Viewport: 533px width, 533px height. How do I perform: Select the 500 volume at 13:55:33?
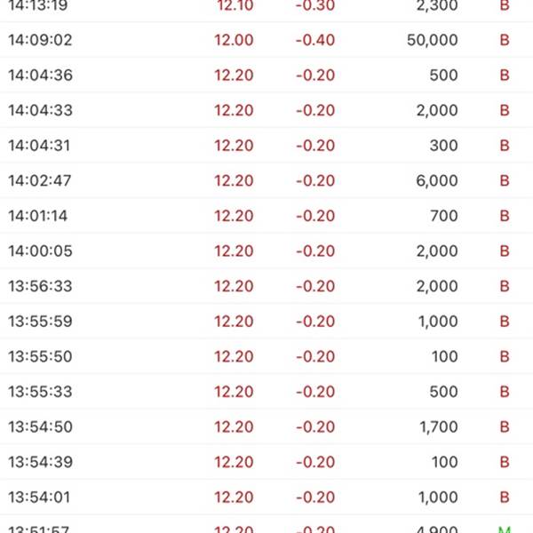[x=443, y=392]
